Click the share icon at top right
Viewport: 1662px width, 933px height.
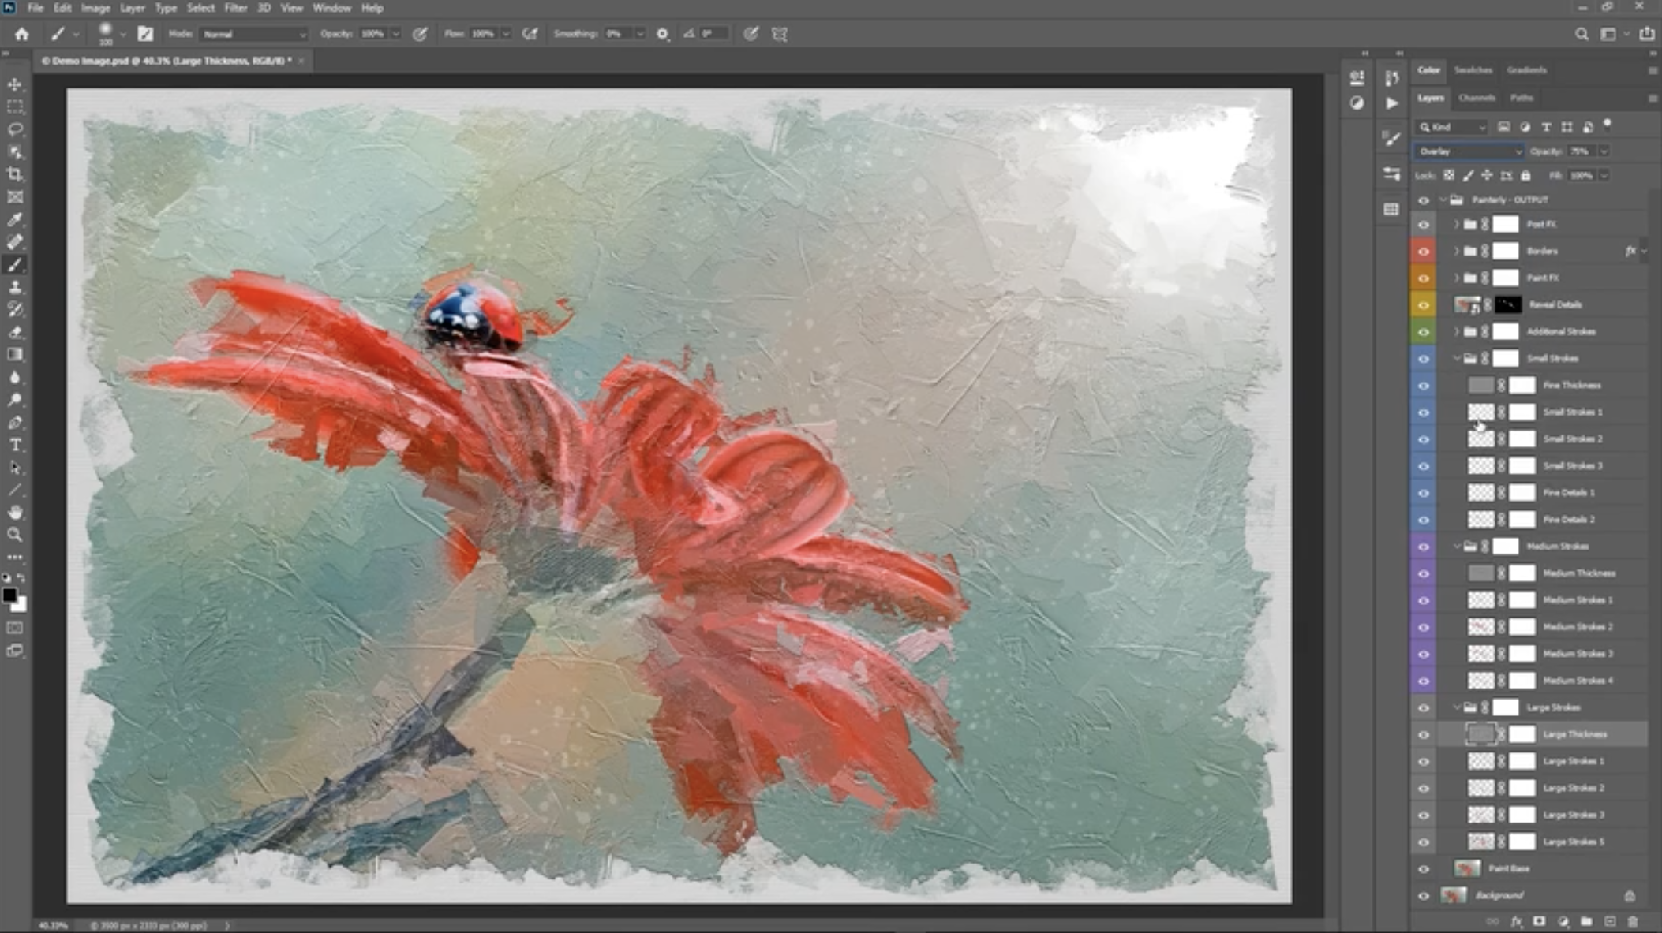coord(1647,34)
